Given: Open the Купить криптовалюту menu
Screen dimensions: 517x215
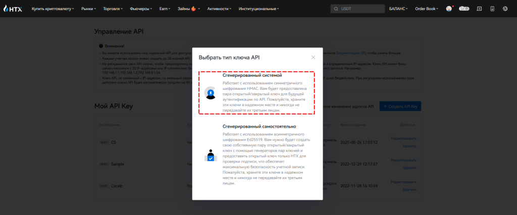Looking at the screenshot, I should (53, 9).
